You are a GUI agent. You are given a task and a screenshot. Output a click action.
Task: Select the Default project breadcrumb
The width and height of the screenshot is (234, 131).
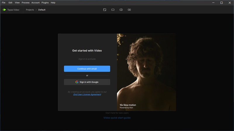pyautogui.click(x=42, y=10)
